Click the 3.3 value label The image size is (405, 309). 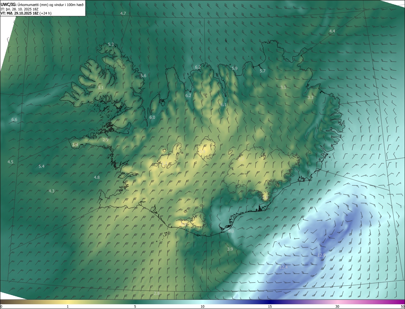point(310,97)
